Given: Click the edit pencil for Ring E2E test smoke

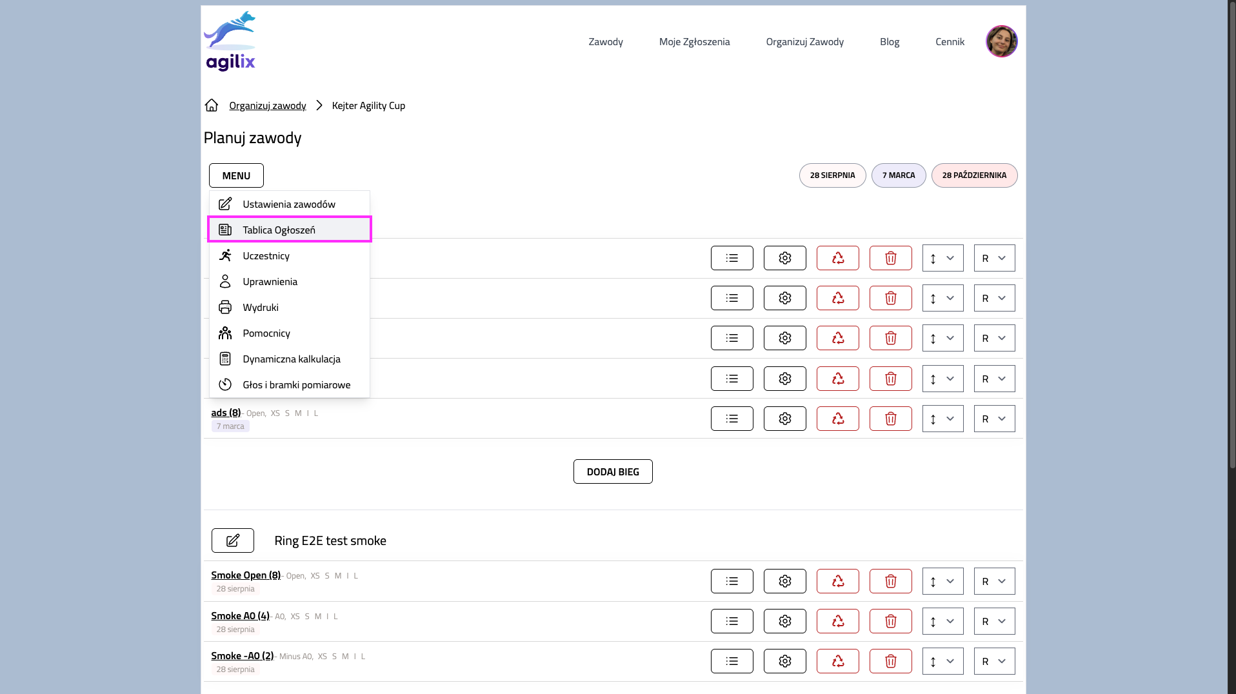Looking at the screenshot, I should [x=232, y=540].
